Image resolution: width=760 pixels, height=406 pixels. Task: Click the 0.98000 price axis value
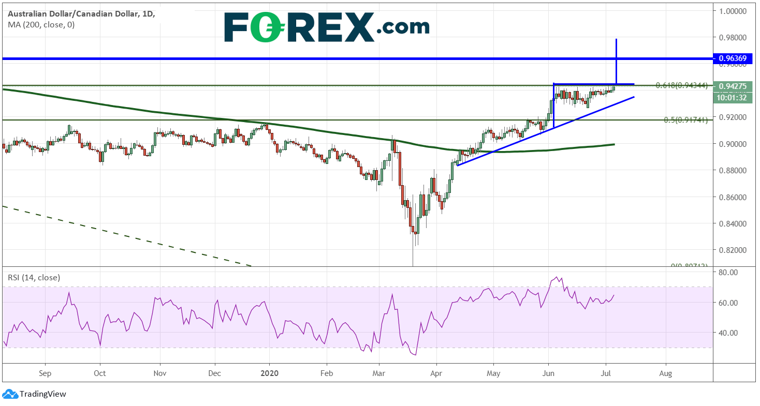point(733,38)
